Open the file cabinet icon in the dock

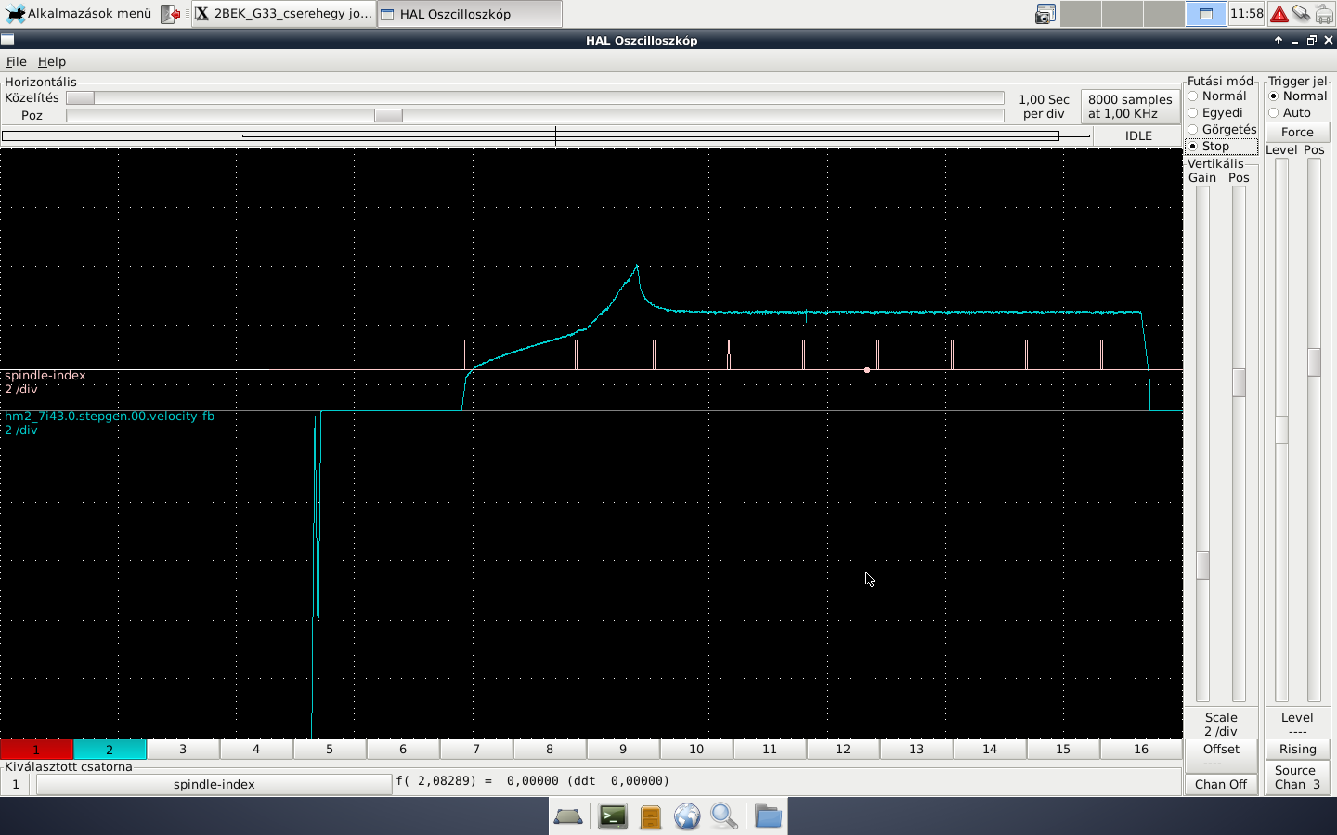[x=651, y=816]
